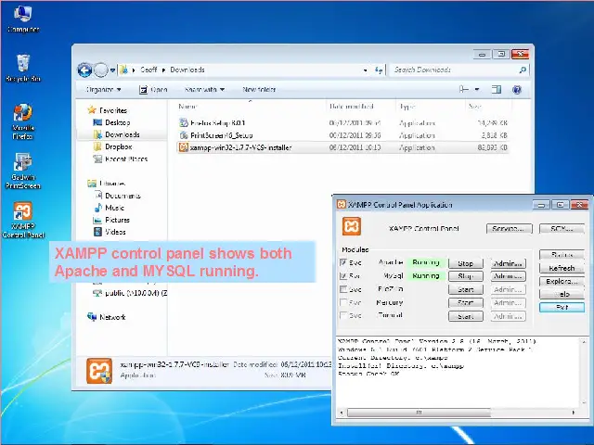Check the Svc checkbox for FileZilla
The image size is (594, 445).
point(343,289)
